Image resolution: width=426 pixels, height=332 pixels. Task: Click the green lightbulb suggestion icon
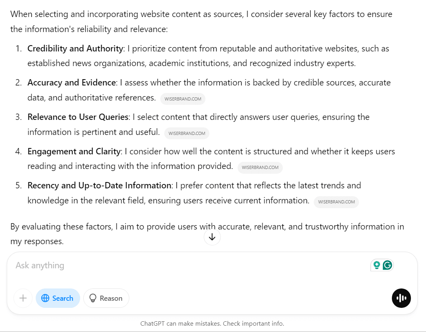point(377,265)
